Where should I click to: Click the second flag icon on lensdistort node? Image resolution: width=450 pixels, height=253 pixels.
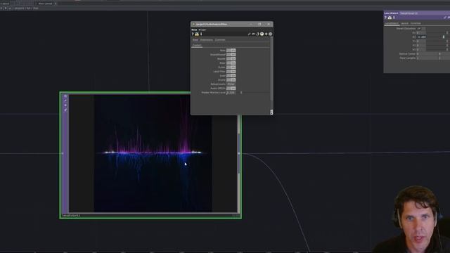(x=65, y=100)
